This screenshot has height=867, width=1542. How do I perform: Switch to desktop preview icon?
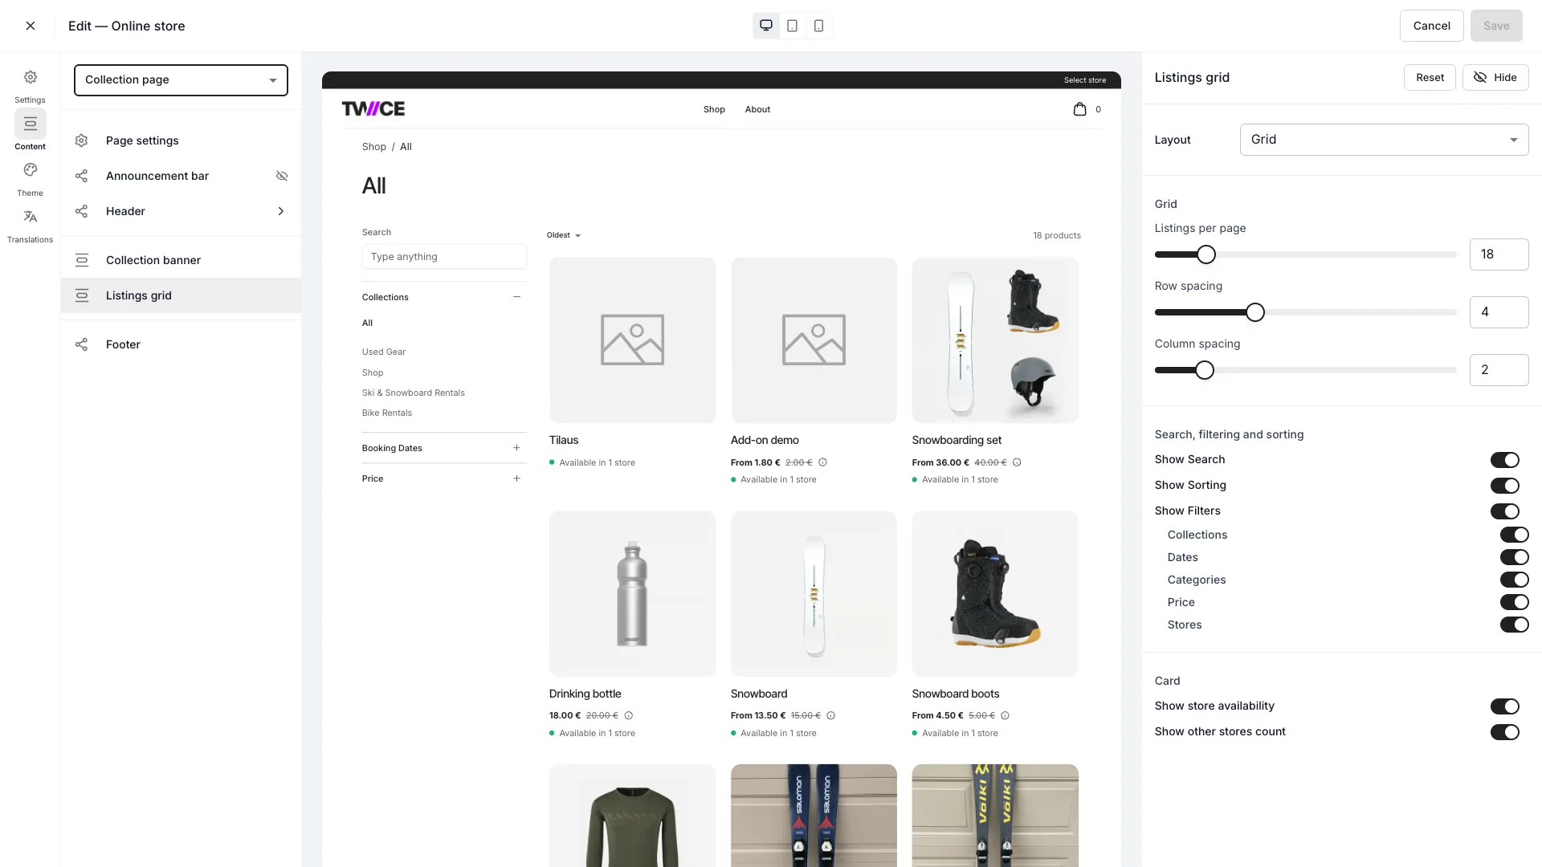[x=766, y=26]
